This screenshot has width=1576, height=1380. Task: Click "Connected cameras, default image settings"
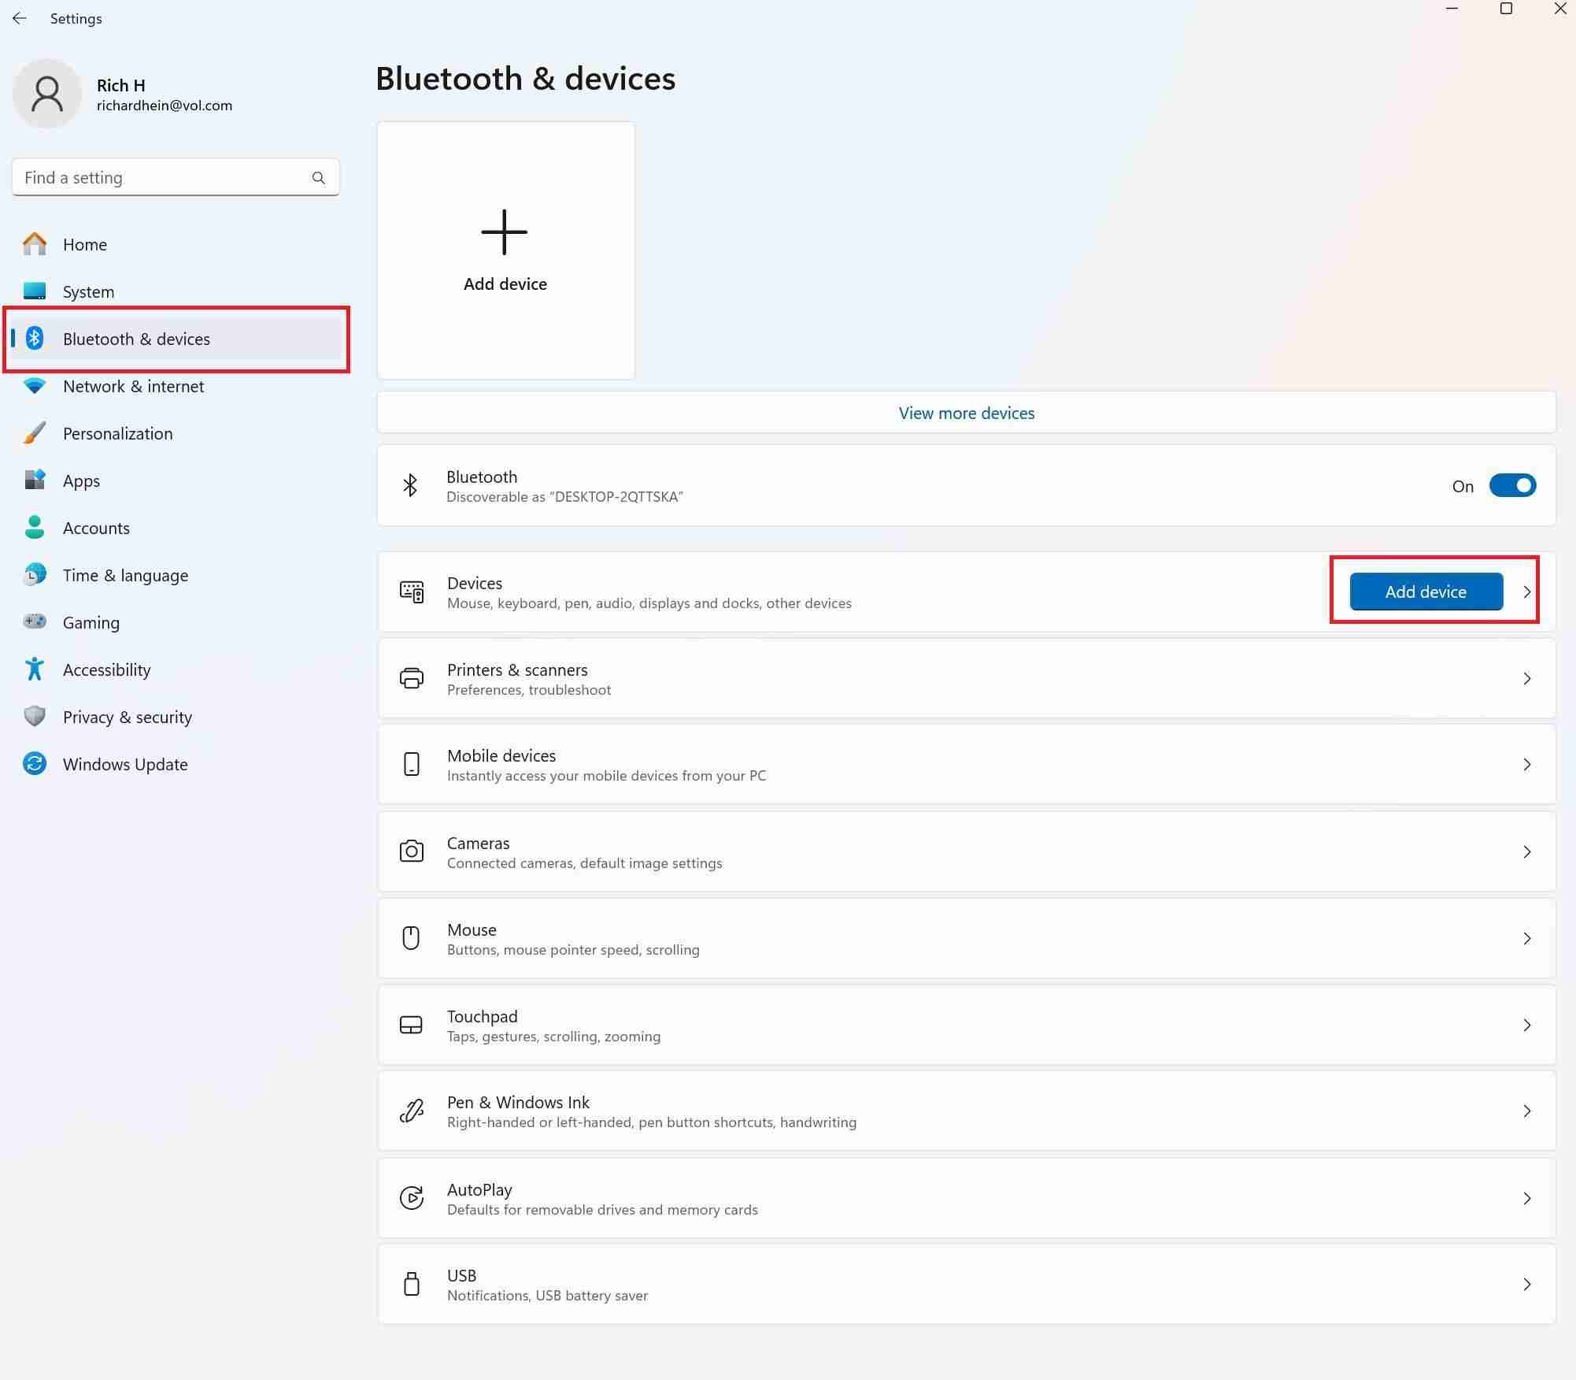click(584, 863)
